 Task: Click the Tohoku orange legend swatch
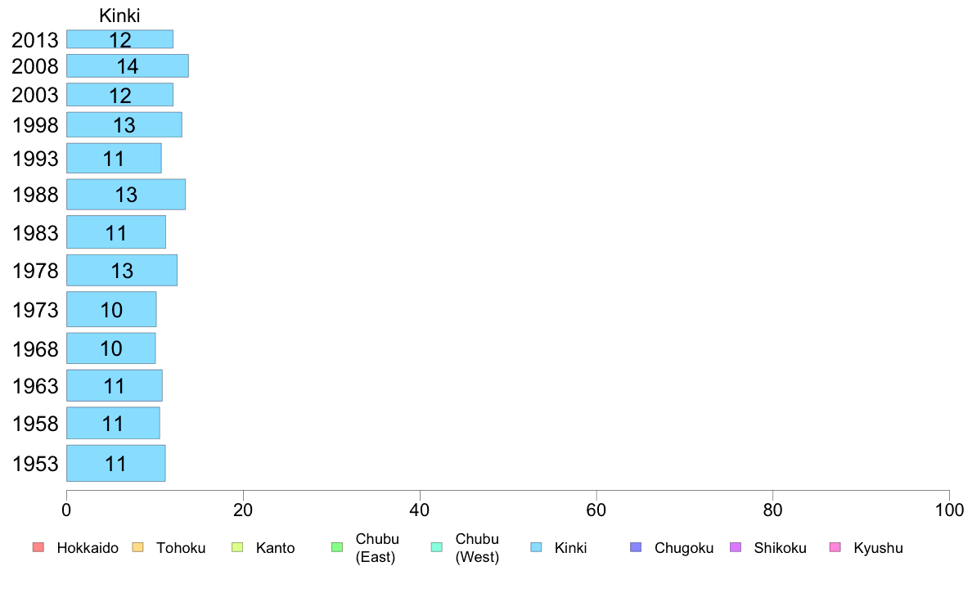pyautogui.click(x=137, y=547)
